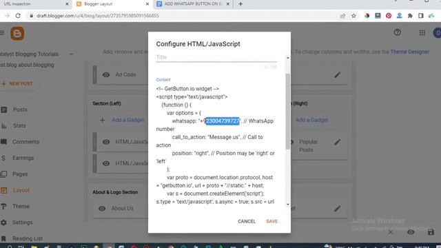Edit the Ad Code gadget pencil icon
The width and height of the screenshot is (441, 248).
coord(337,75)
